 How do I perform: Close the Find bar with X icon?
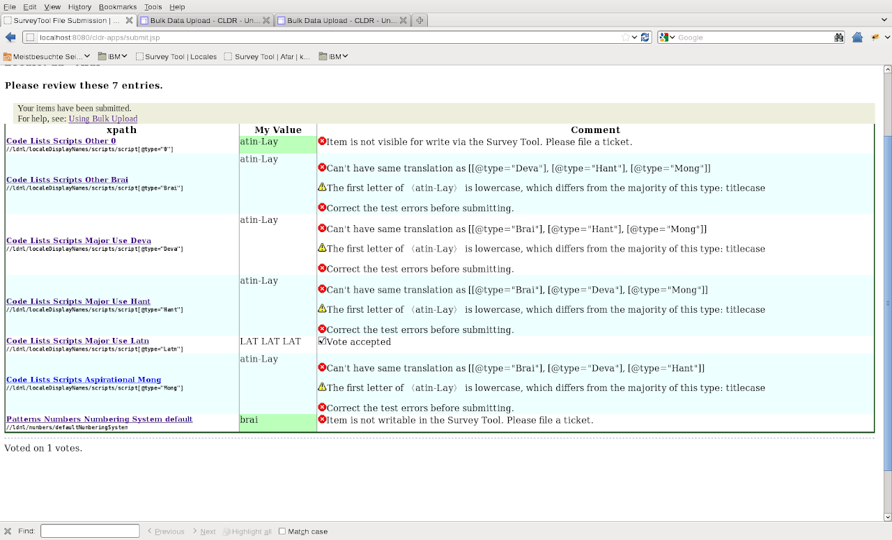8,531
